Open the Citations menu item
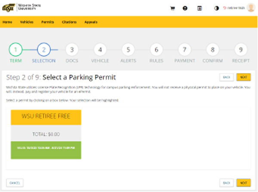Screen dimensions: 258x192 point(69,22)
